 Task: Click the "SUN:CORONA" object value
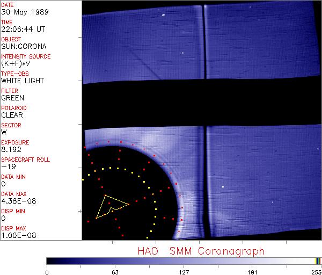(22, 46)
